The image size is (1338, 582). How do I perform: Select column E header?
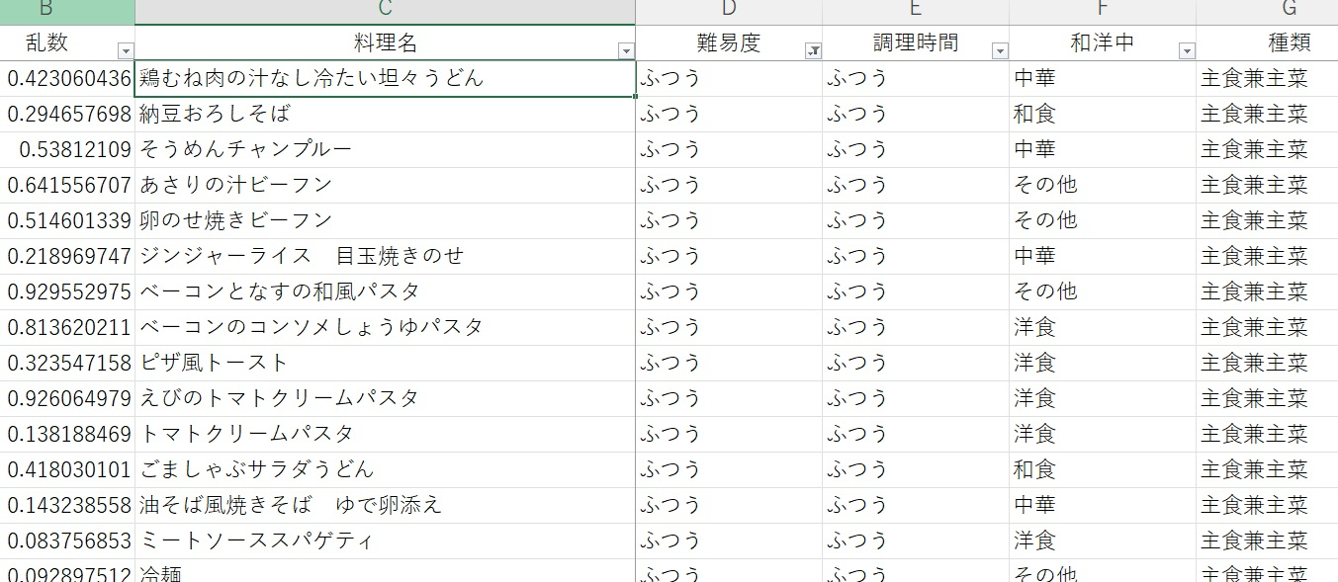tap(916, 12)
